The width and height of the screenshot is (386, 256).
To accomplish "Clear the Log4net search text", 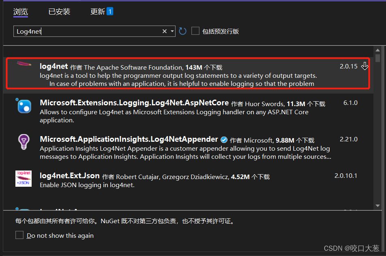I will pyautogui.click(x=165, y=31).
